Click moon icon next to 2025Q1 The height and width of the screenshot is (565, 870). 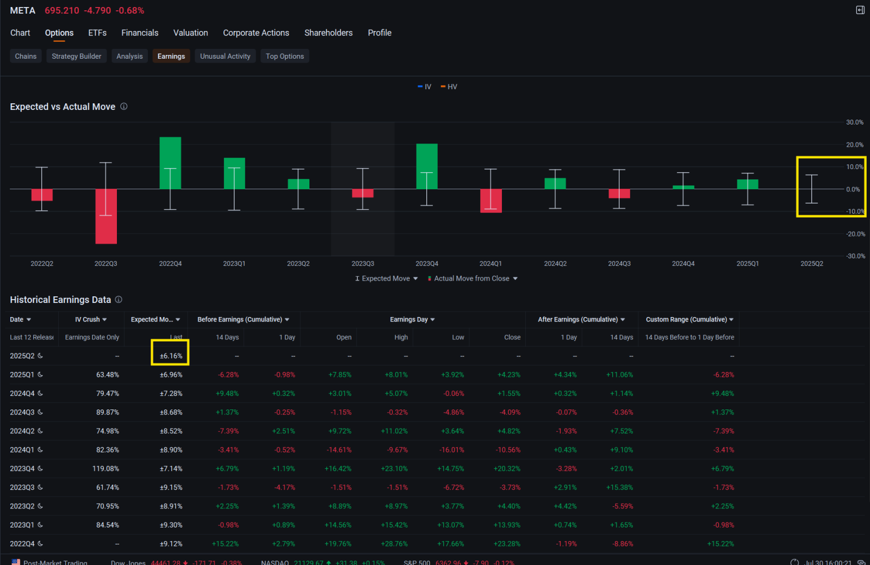pyautogui.click(x=40, y=375)
